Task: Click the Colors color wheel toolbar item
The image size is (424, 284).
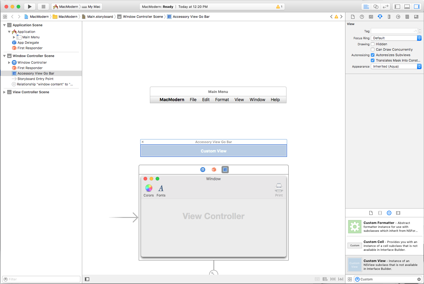Action: [x=148, y=188]
